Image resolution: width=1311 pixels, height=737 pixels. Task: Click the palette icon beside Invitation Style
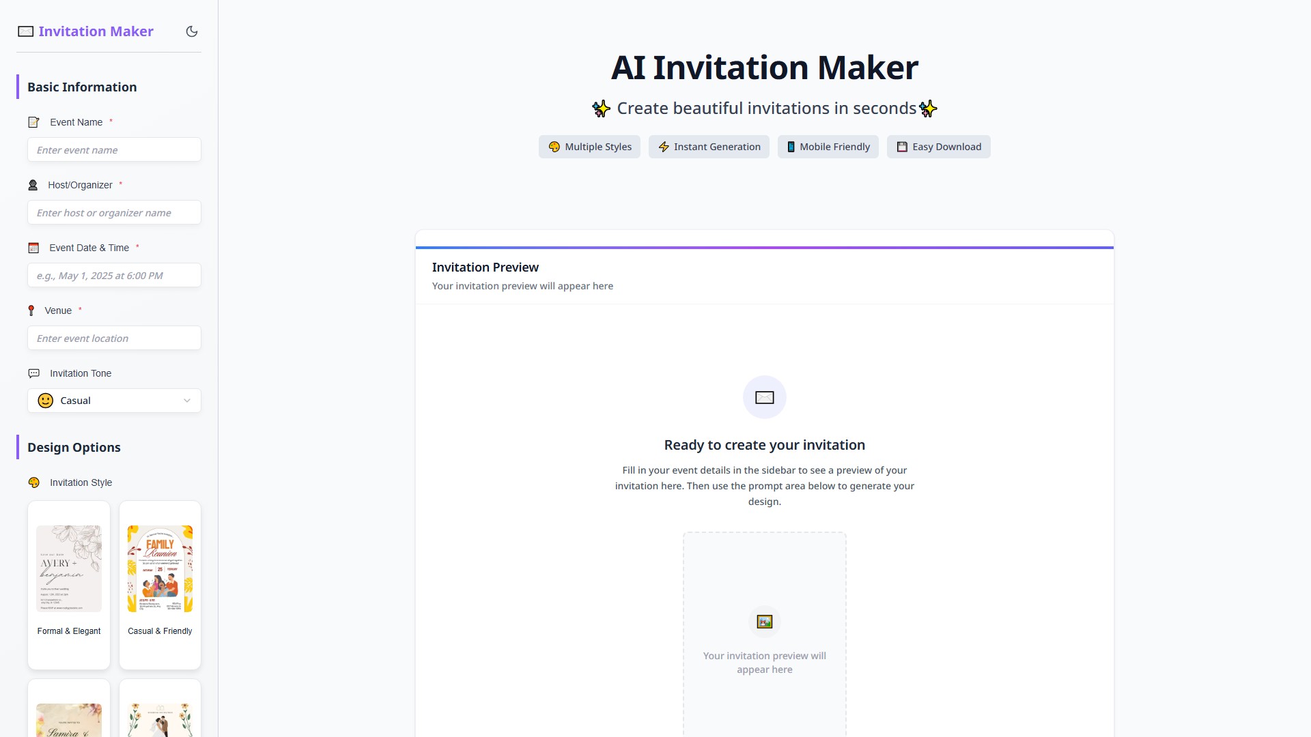point(33,482)
